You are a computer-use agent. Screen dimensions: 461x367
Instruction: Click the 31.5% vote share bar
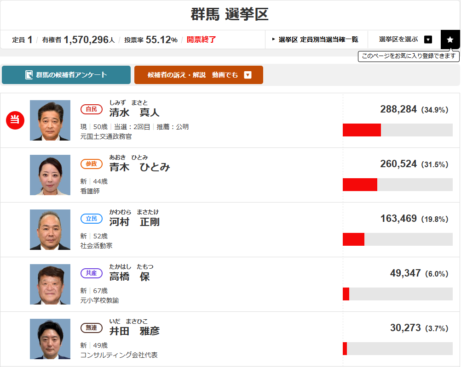coord(398,185)
